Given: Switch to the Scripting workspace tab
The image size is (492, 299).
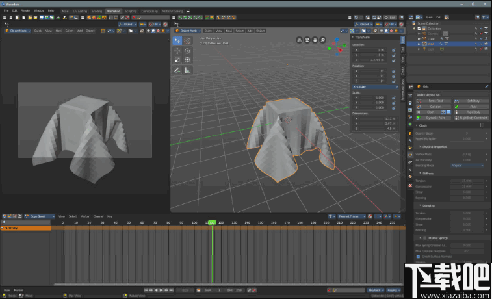Looking at the screenshot, I should point(131,11).
